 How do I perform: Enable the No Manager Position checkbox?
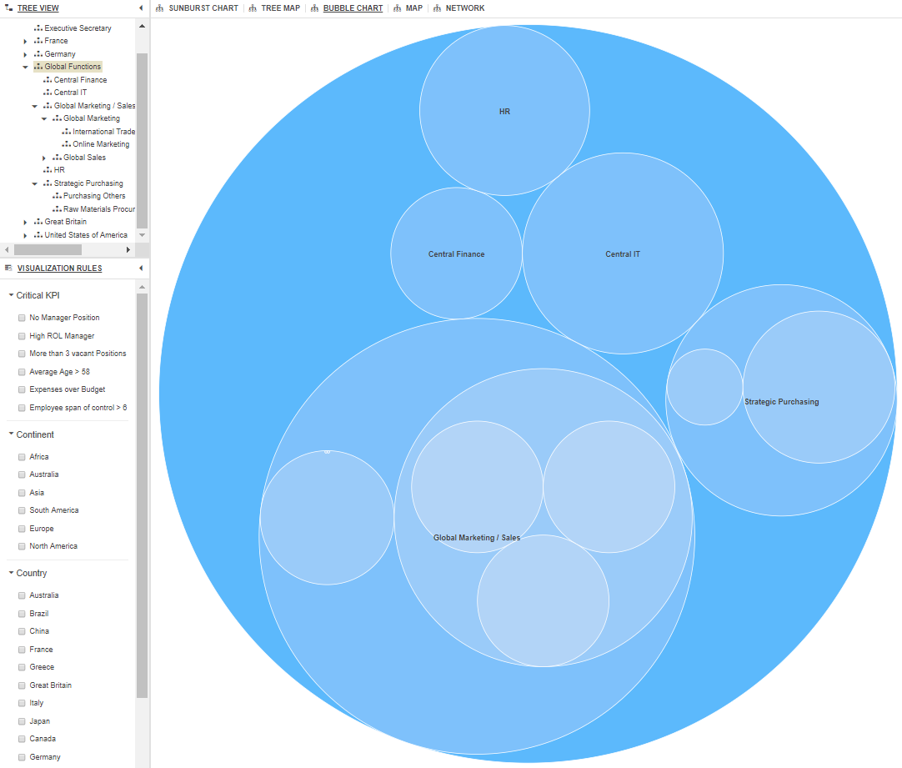[x=22, y=318]
